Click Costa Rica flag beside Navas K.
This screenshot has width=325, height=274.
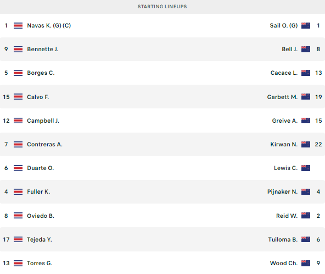click(x=18, y=25)
